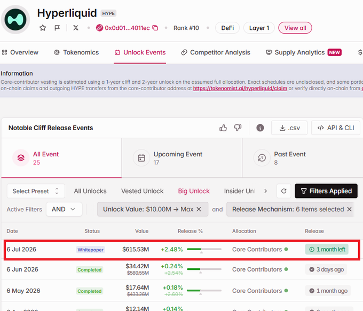Image resolution: width=363 pixels, height=311 pixels.
Task: Click the $615.53M value cell
Action: (136, 250)
